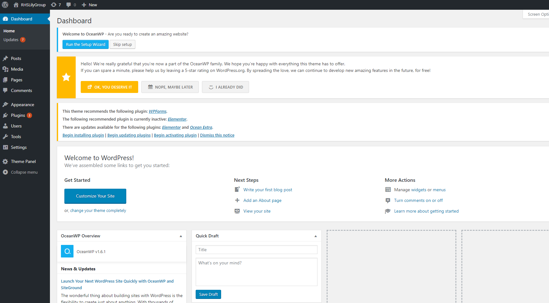Click the graduation cap icon beside Learn more
The image size is (549, 303).
coord(388,211)
